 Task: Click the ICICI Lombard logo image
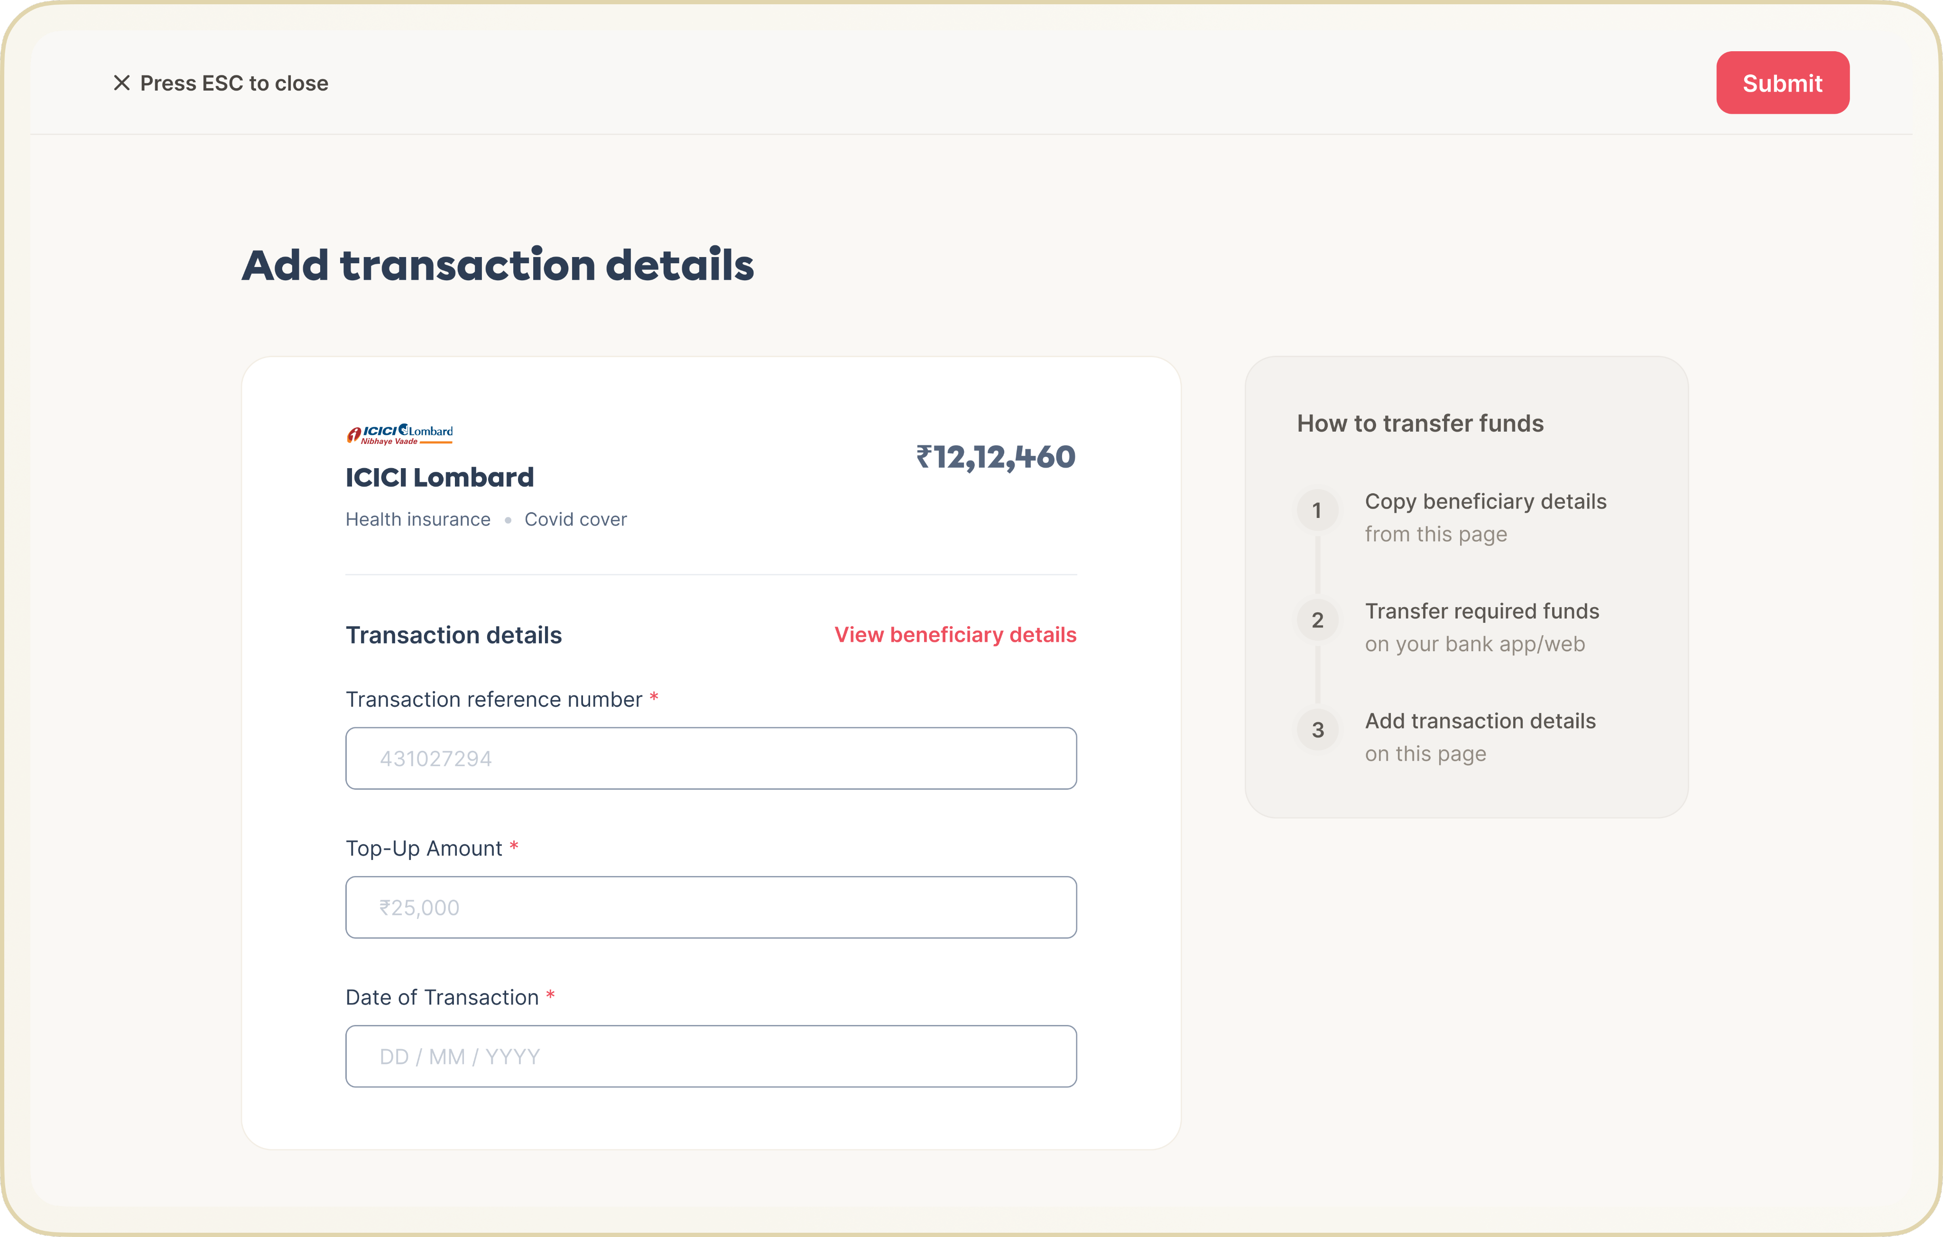[400, 434]
